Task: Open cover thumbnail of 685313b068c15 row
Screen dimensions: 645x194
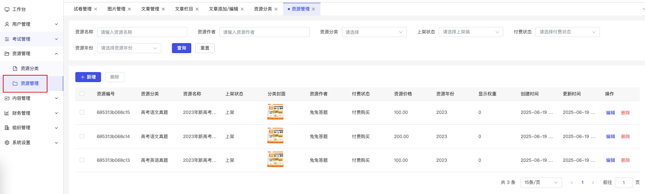Action: pyautogui.click(x=275, y=112)
